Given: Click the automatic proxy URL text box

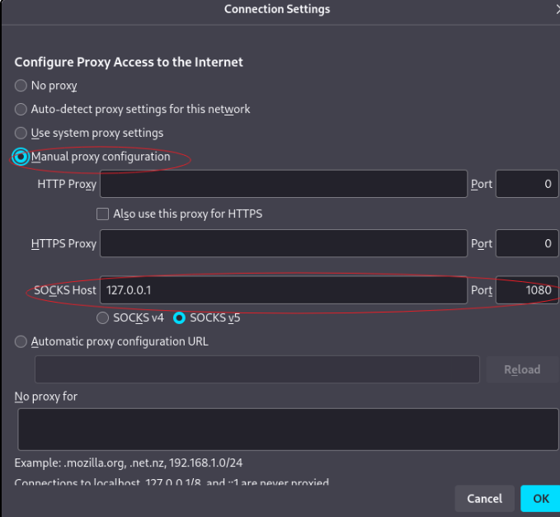Looking at the screenshot, I should click(257, 369).
